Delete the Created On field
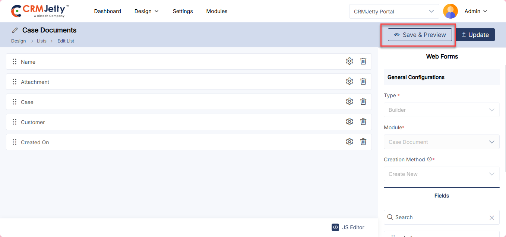The image size is (506, 237). coord(363,142)
